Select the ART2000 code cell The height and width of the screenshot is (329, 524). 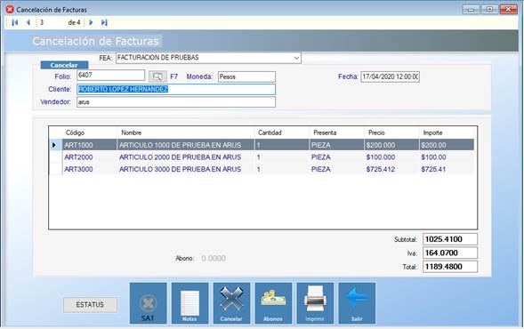tap(90, 157)
